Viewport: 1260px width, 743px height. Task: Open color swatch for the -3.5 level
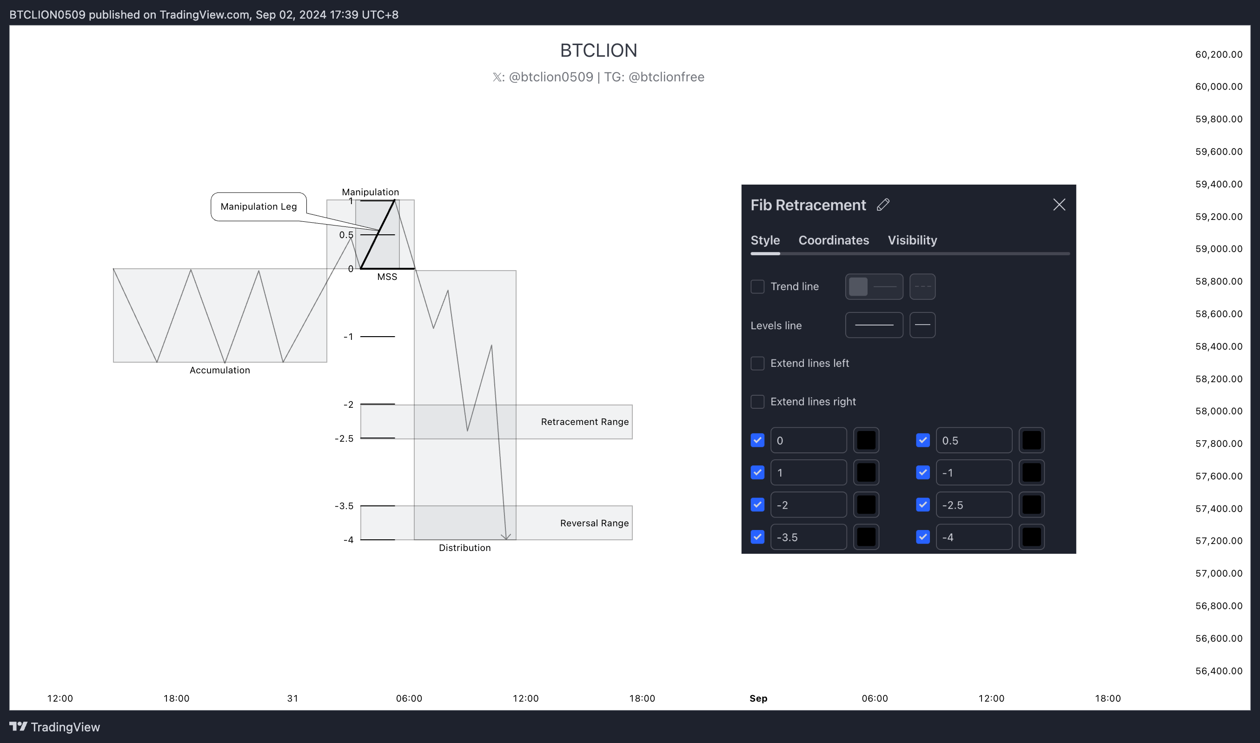pyautogui.click(x=866, y=537)
